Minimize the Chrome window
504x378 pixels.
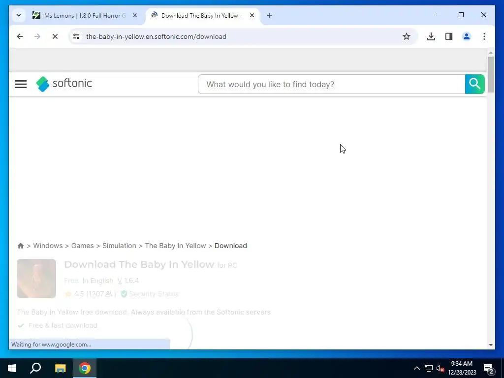439,15
